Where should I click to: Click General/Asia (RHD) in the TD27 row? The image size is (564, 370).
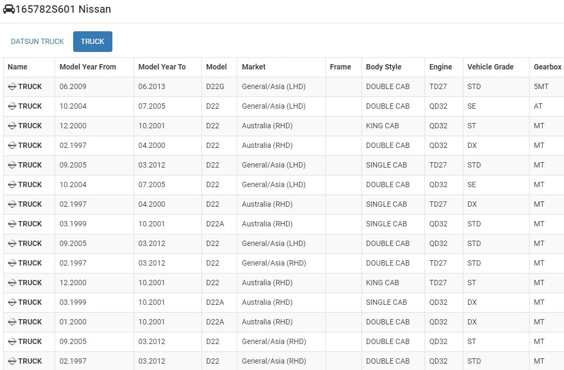tap(274, 263)
